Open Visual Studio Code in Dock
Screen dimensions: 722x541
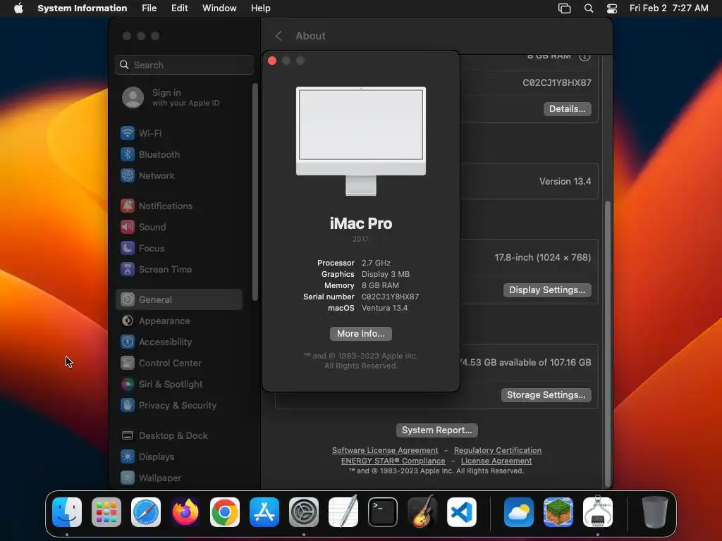(x=462, y=512)
